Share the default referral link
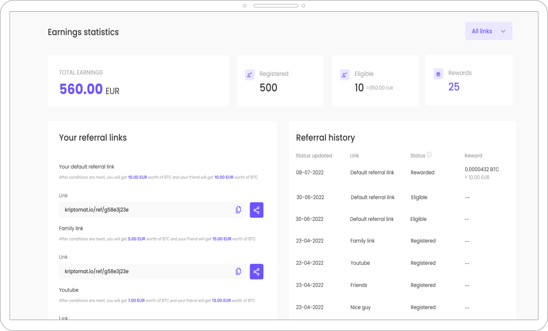Screen dimensions: 548x331 (257, 210)
